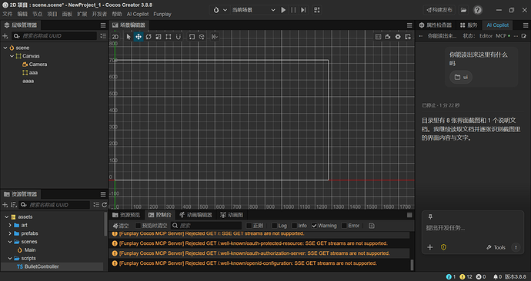The width and height of the screenshot is (531, 281).
Task: Open the 扩展 menu
Action: coord(82,14)
